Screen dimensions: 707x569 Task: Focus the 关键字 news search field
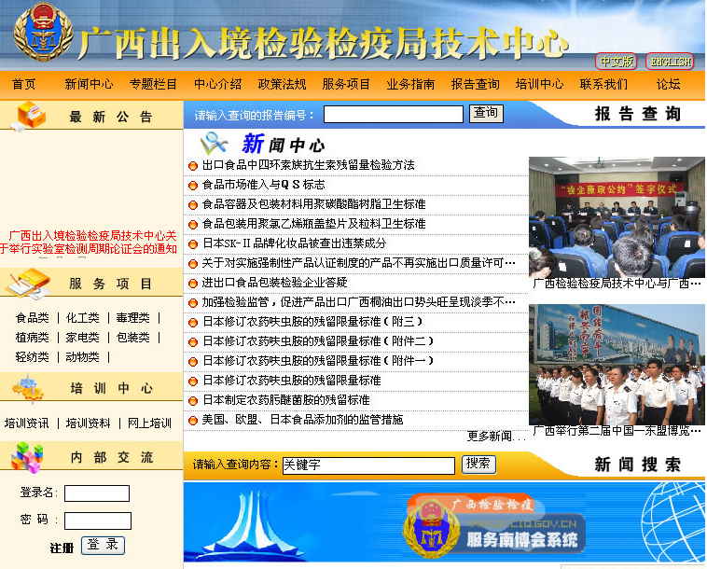click(x=368, y=465)
